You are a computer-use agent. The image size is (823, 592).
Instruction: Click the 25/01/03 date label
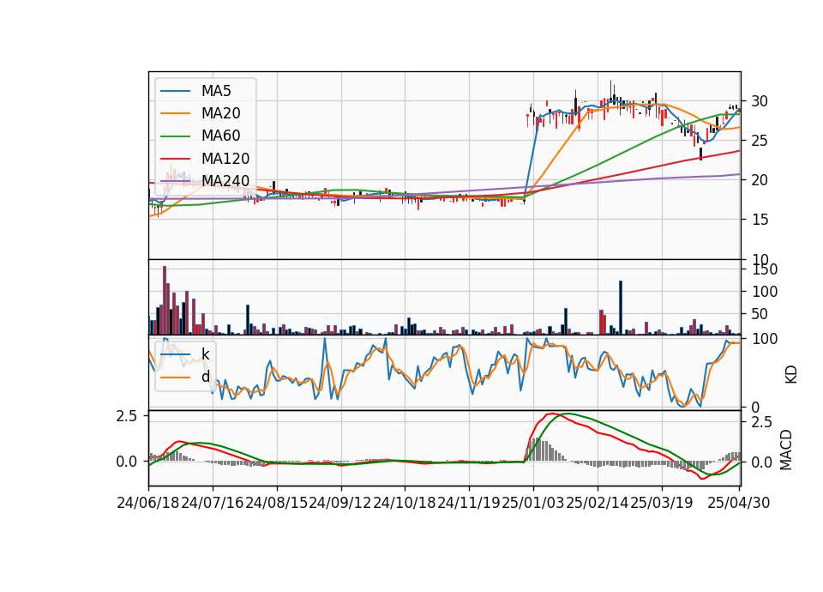point(532,503)
